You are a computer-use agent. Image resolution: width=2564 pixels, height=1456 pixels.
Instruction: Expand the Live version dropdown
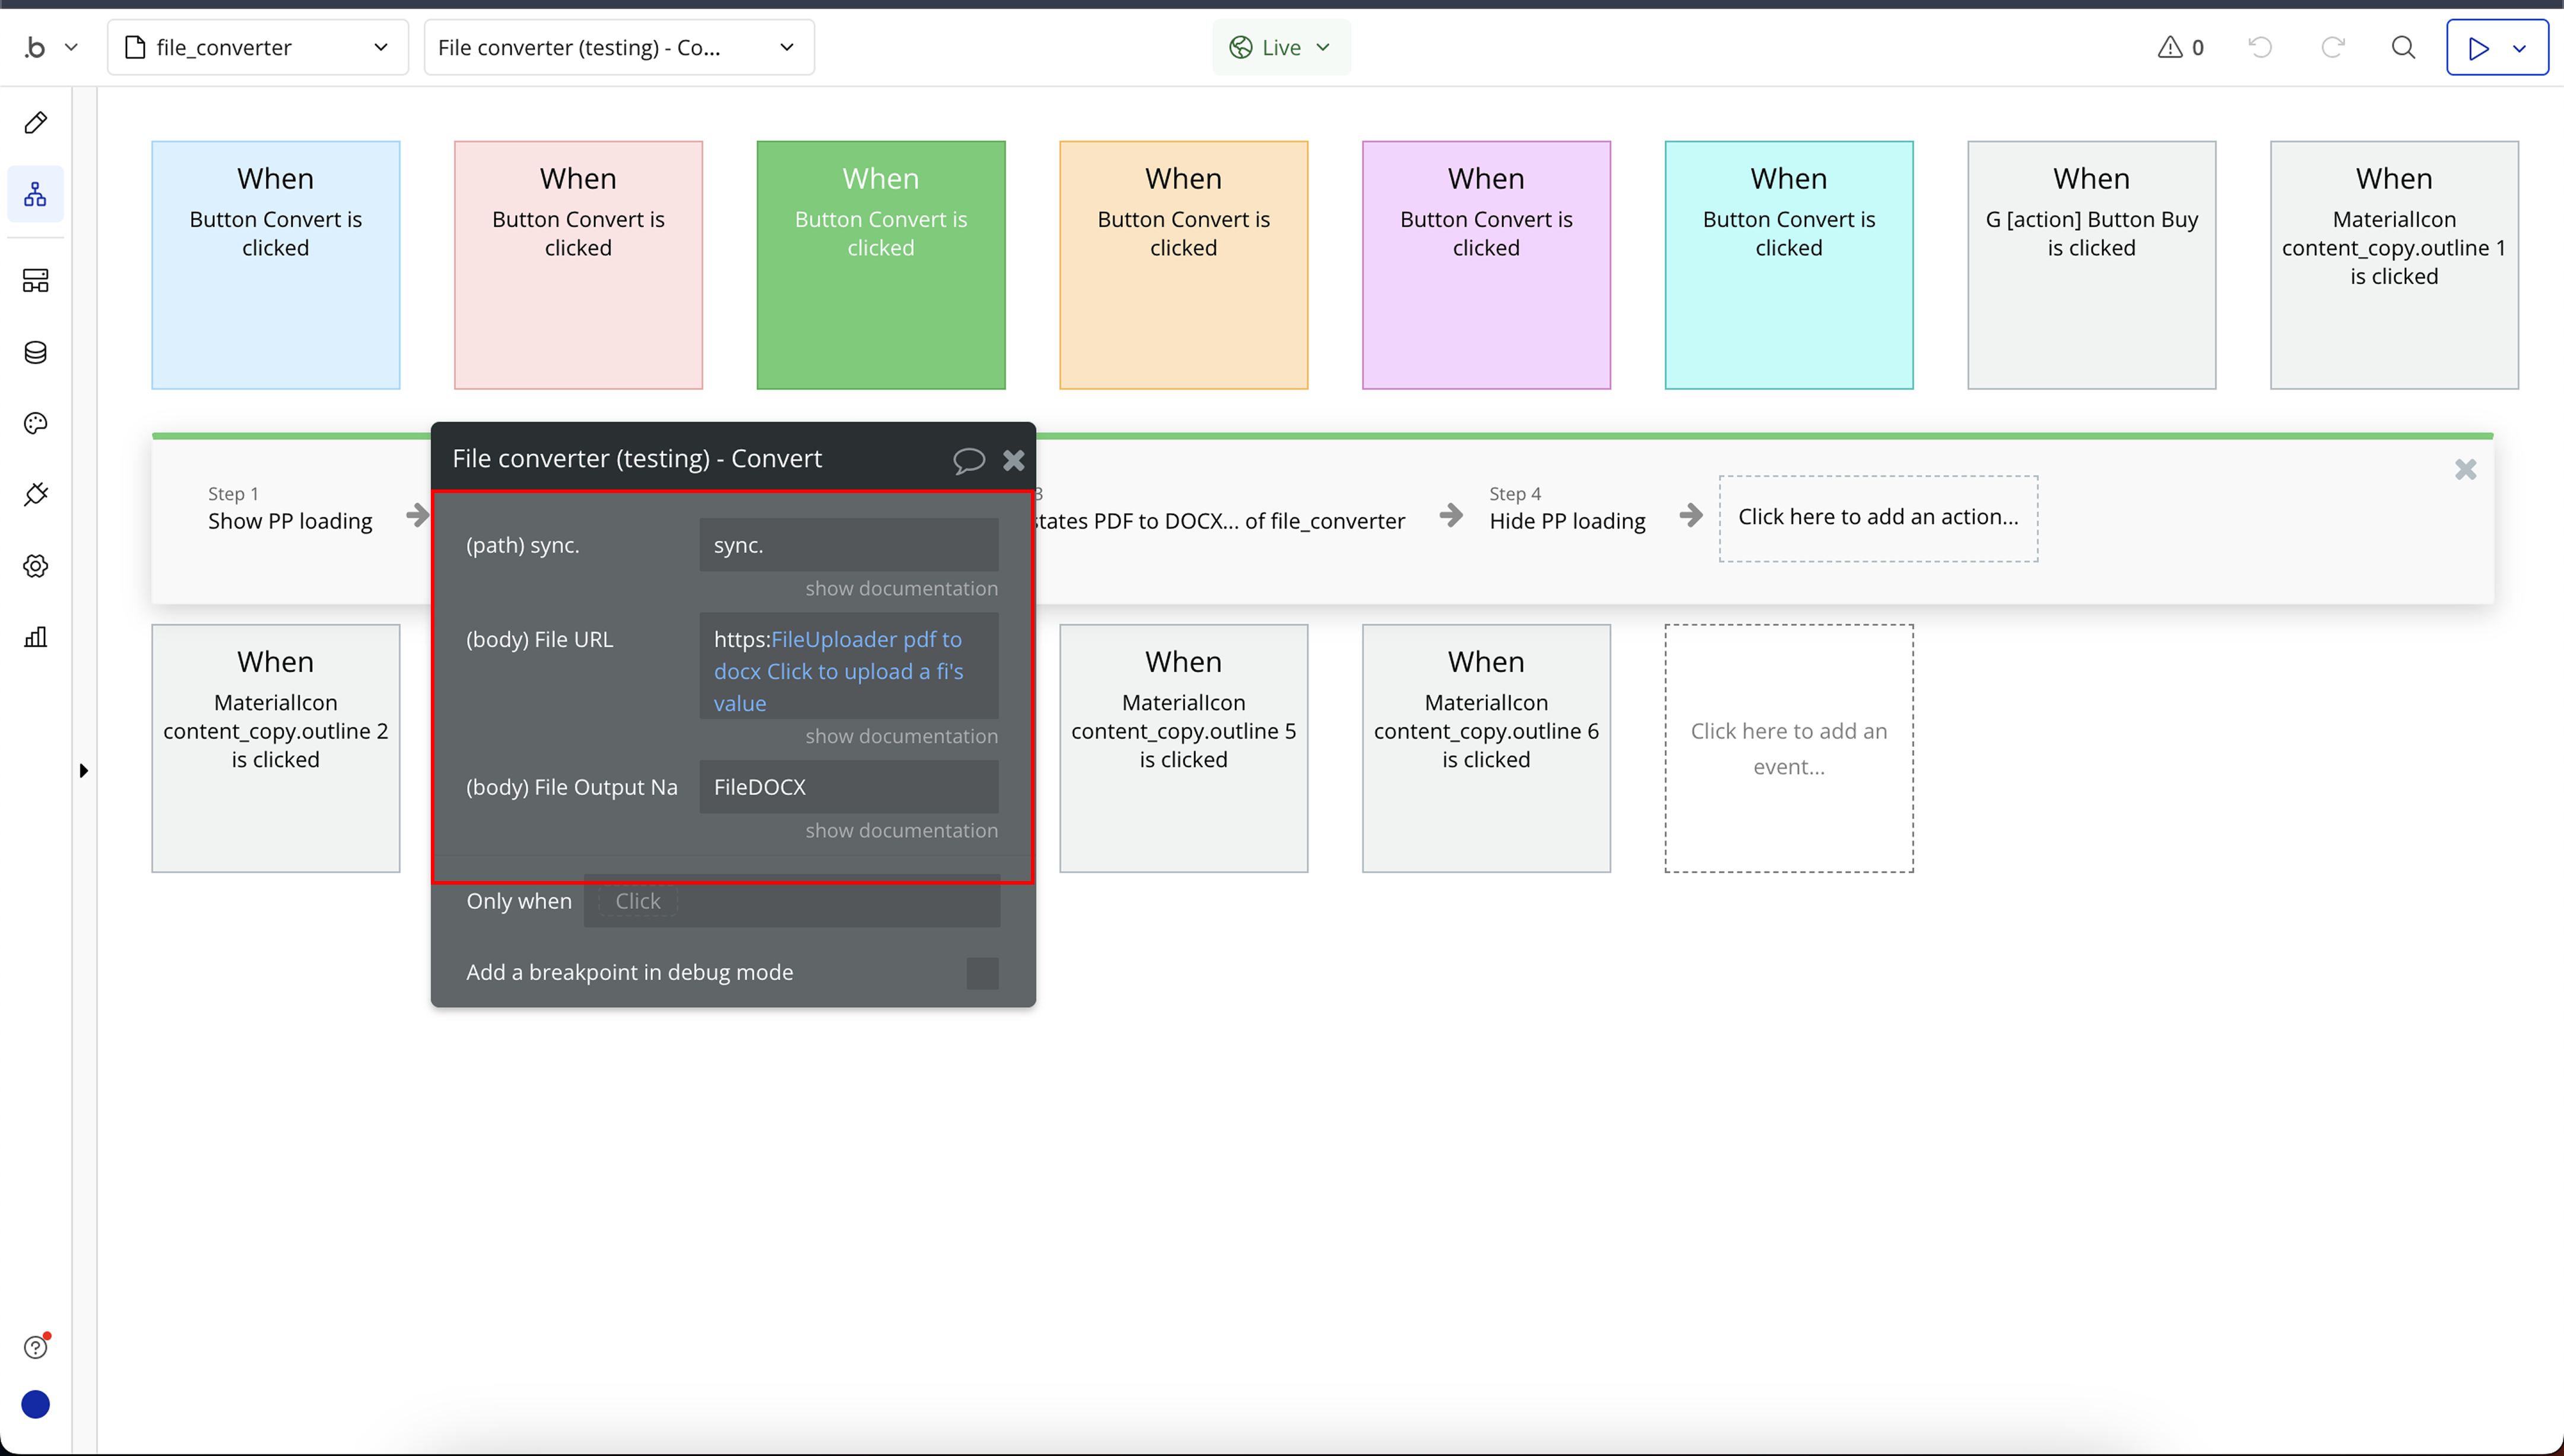[x=1281, y=47]
